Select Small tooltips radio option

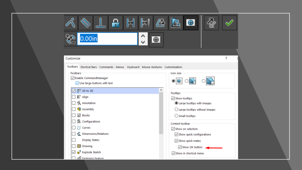[176, 116]
